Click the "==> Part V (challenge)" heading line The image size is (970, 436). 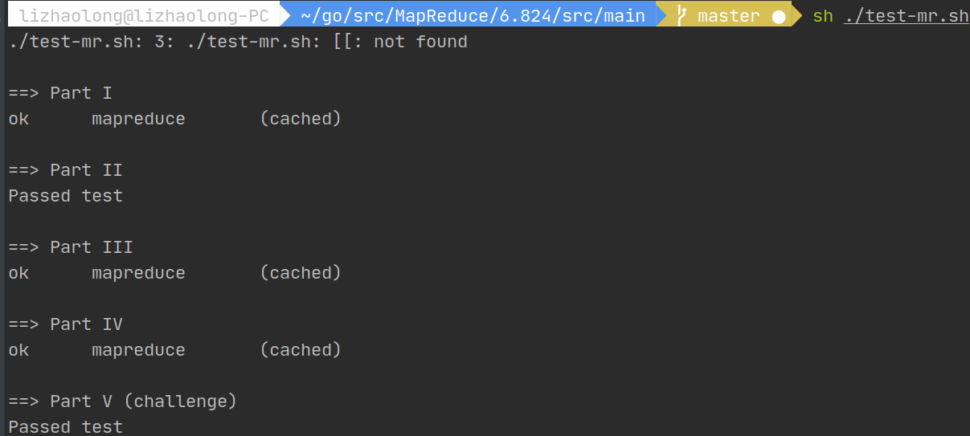point(122,401)
